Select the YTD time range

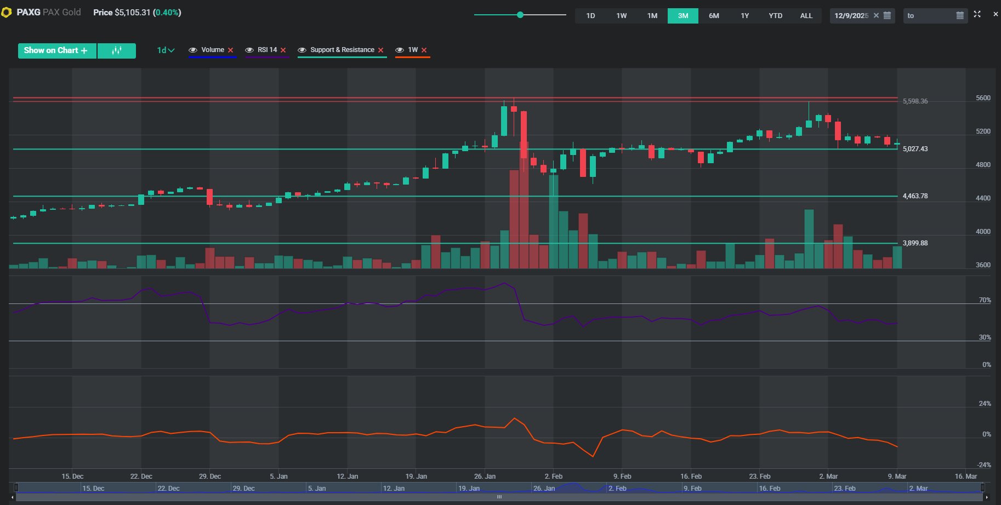click(775, 15)
